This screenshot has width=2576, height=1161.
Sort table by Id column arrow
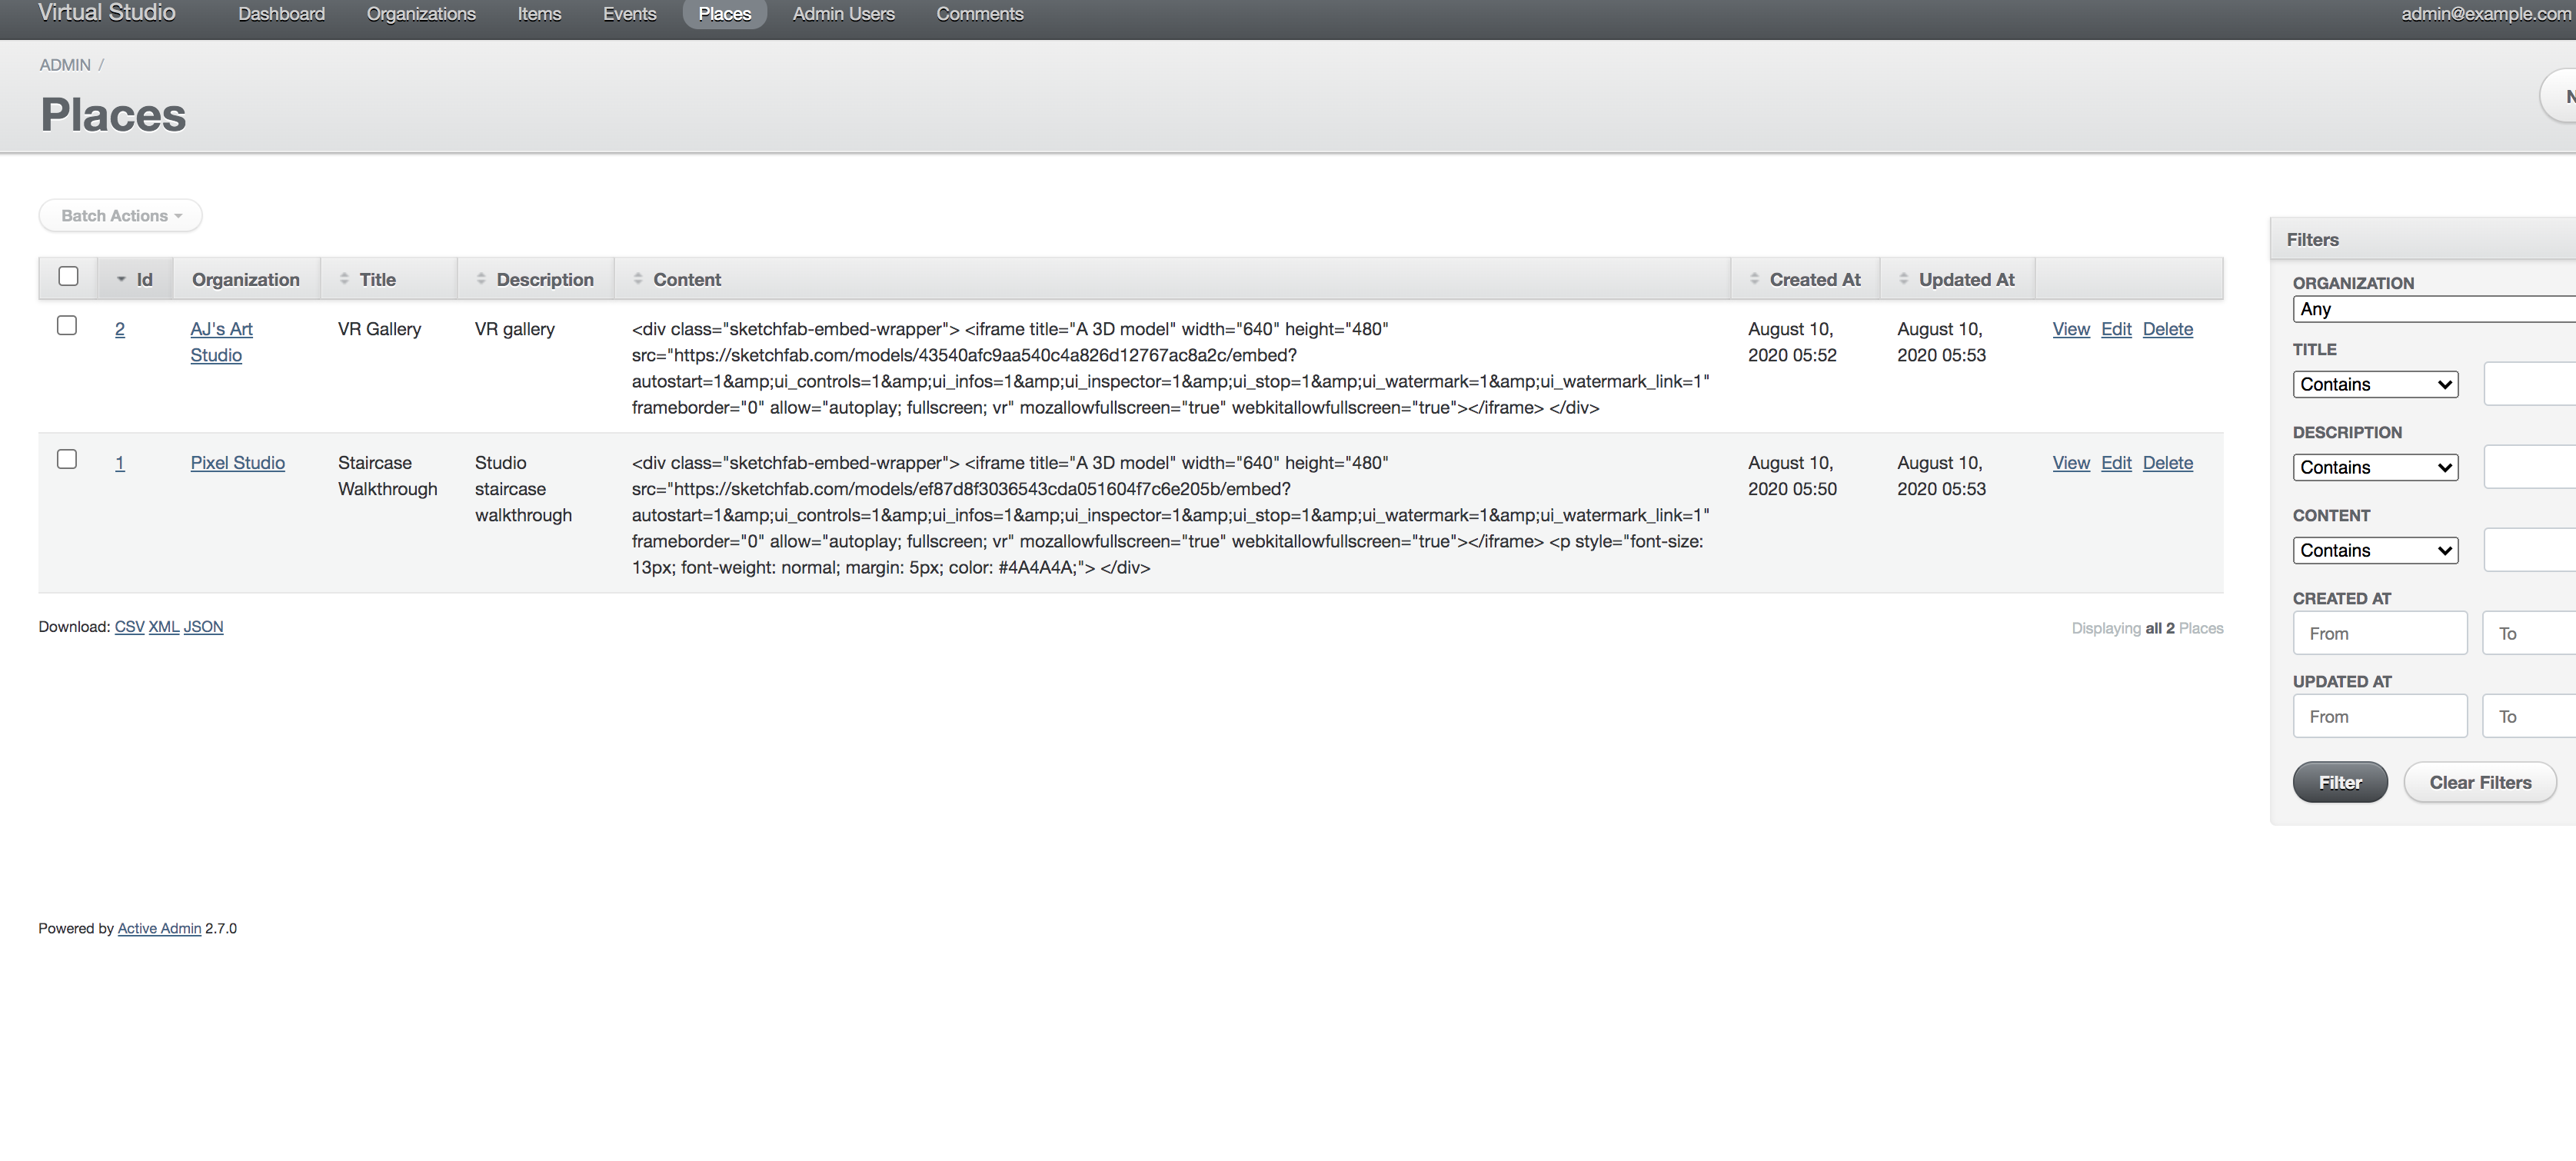[121, 279]
